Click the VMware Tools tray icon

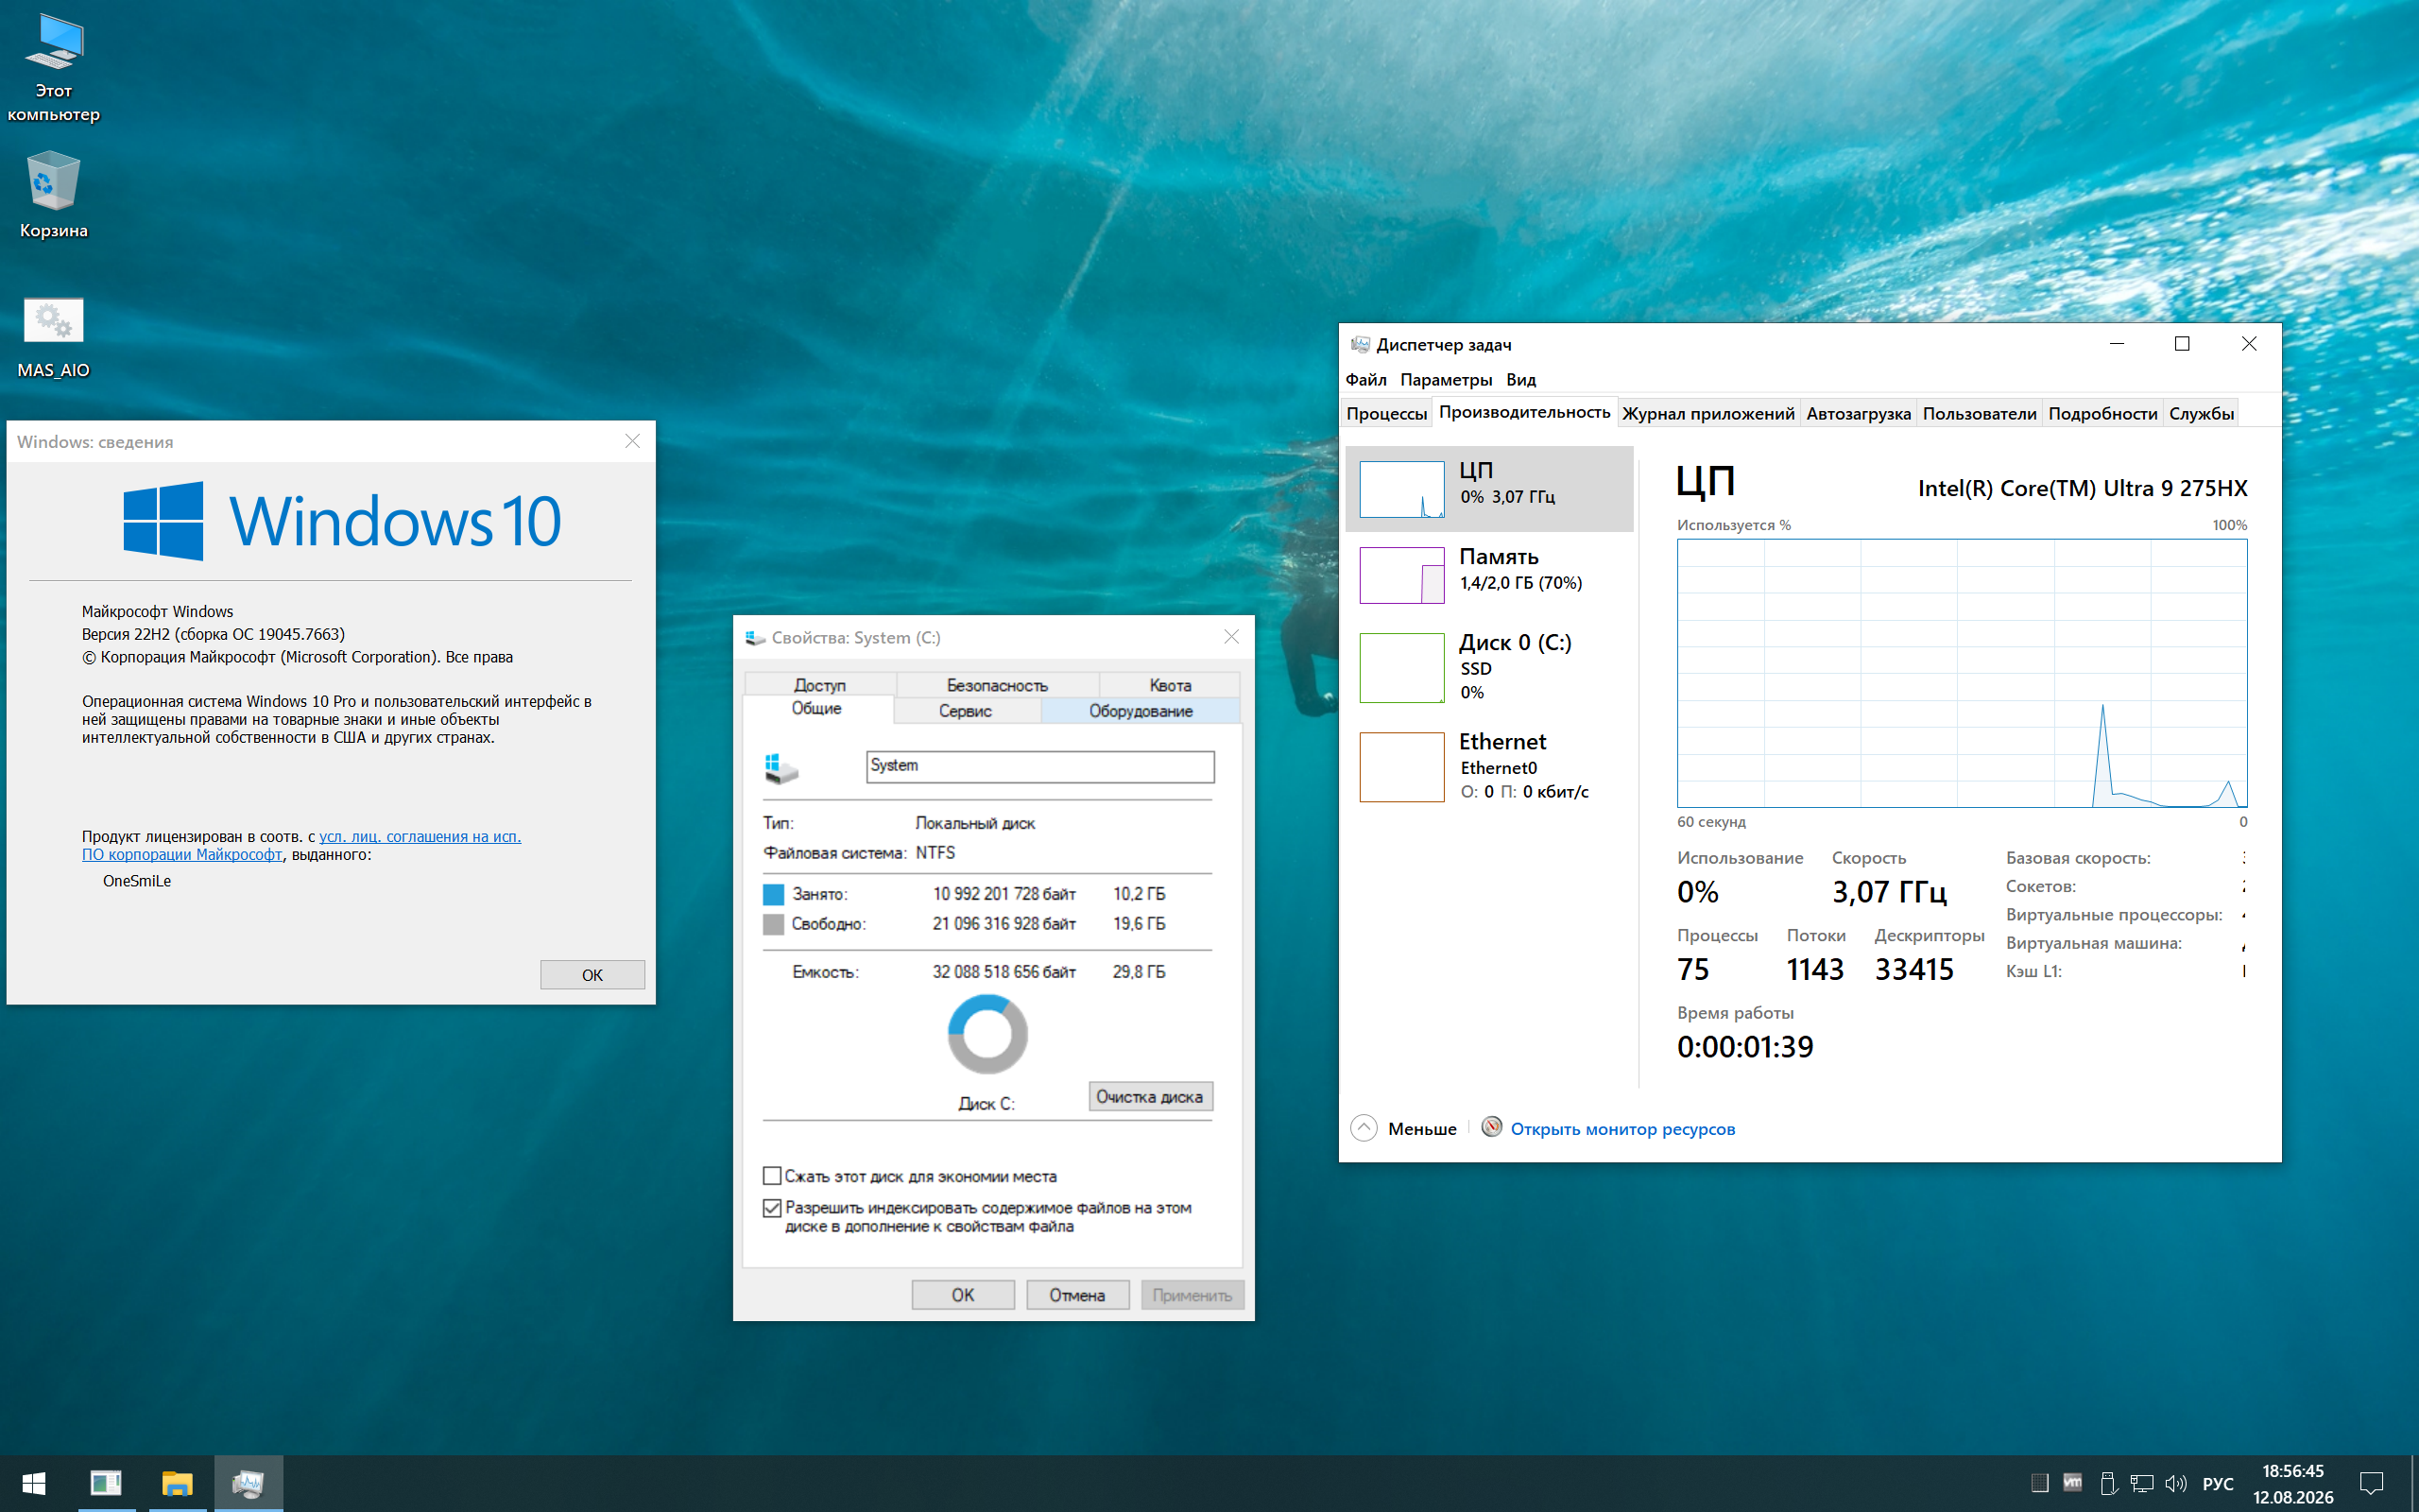point(2073,1483)
